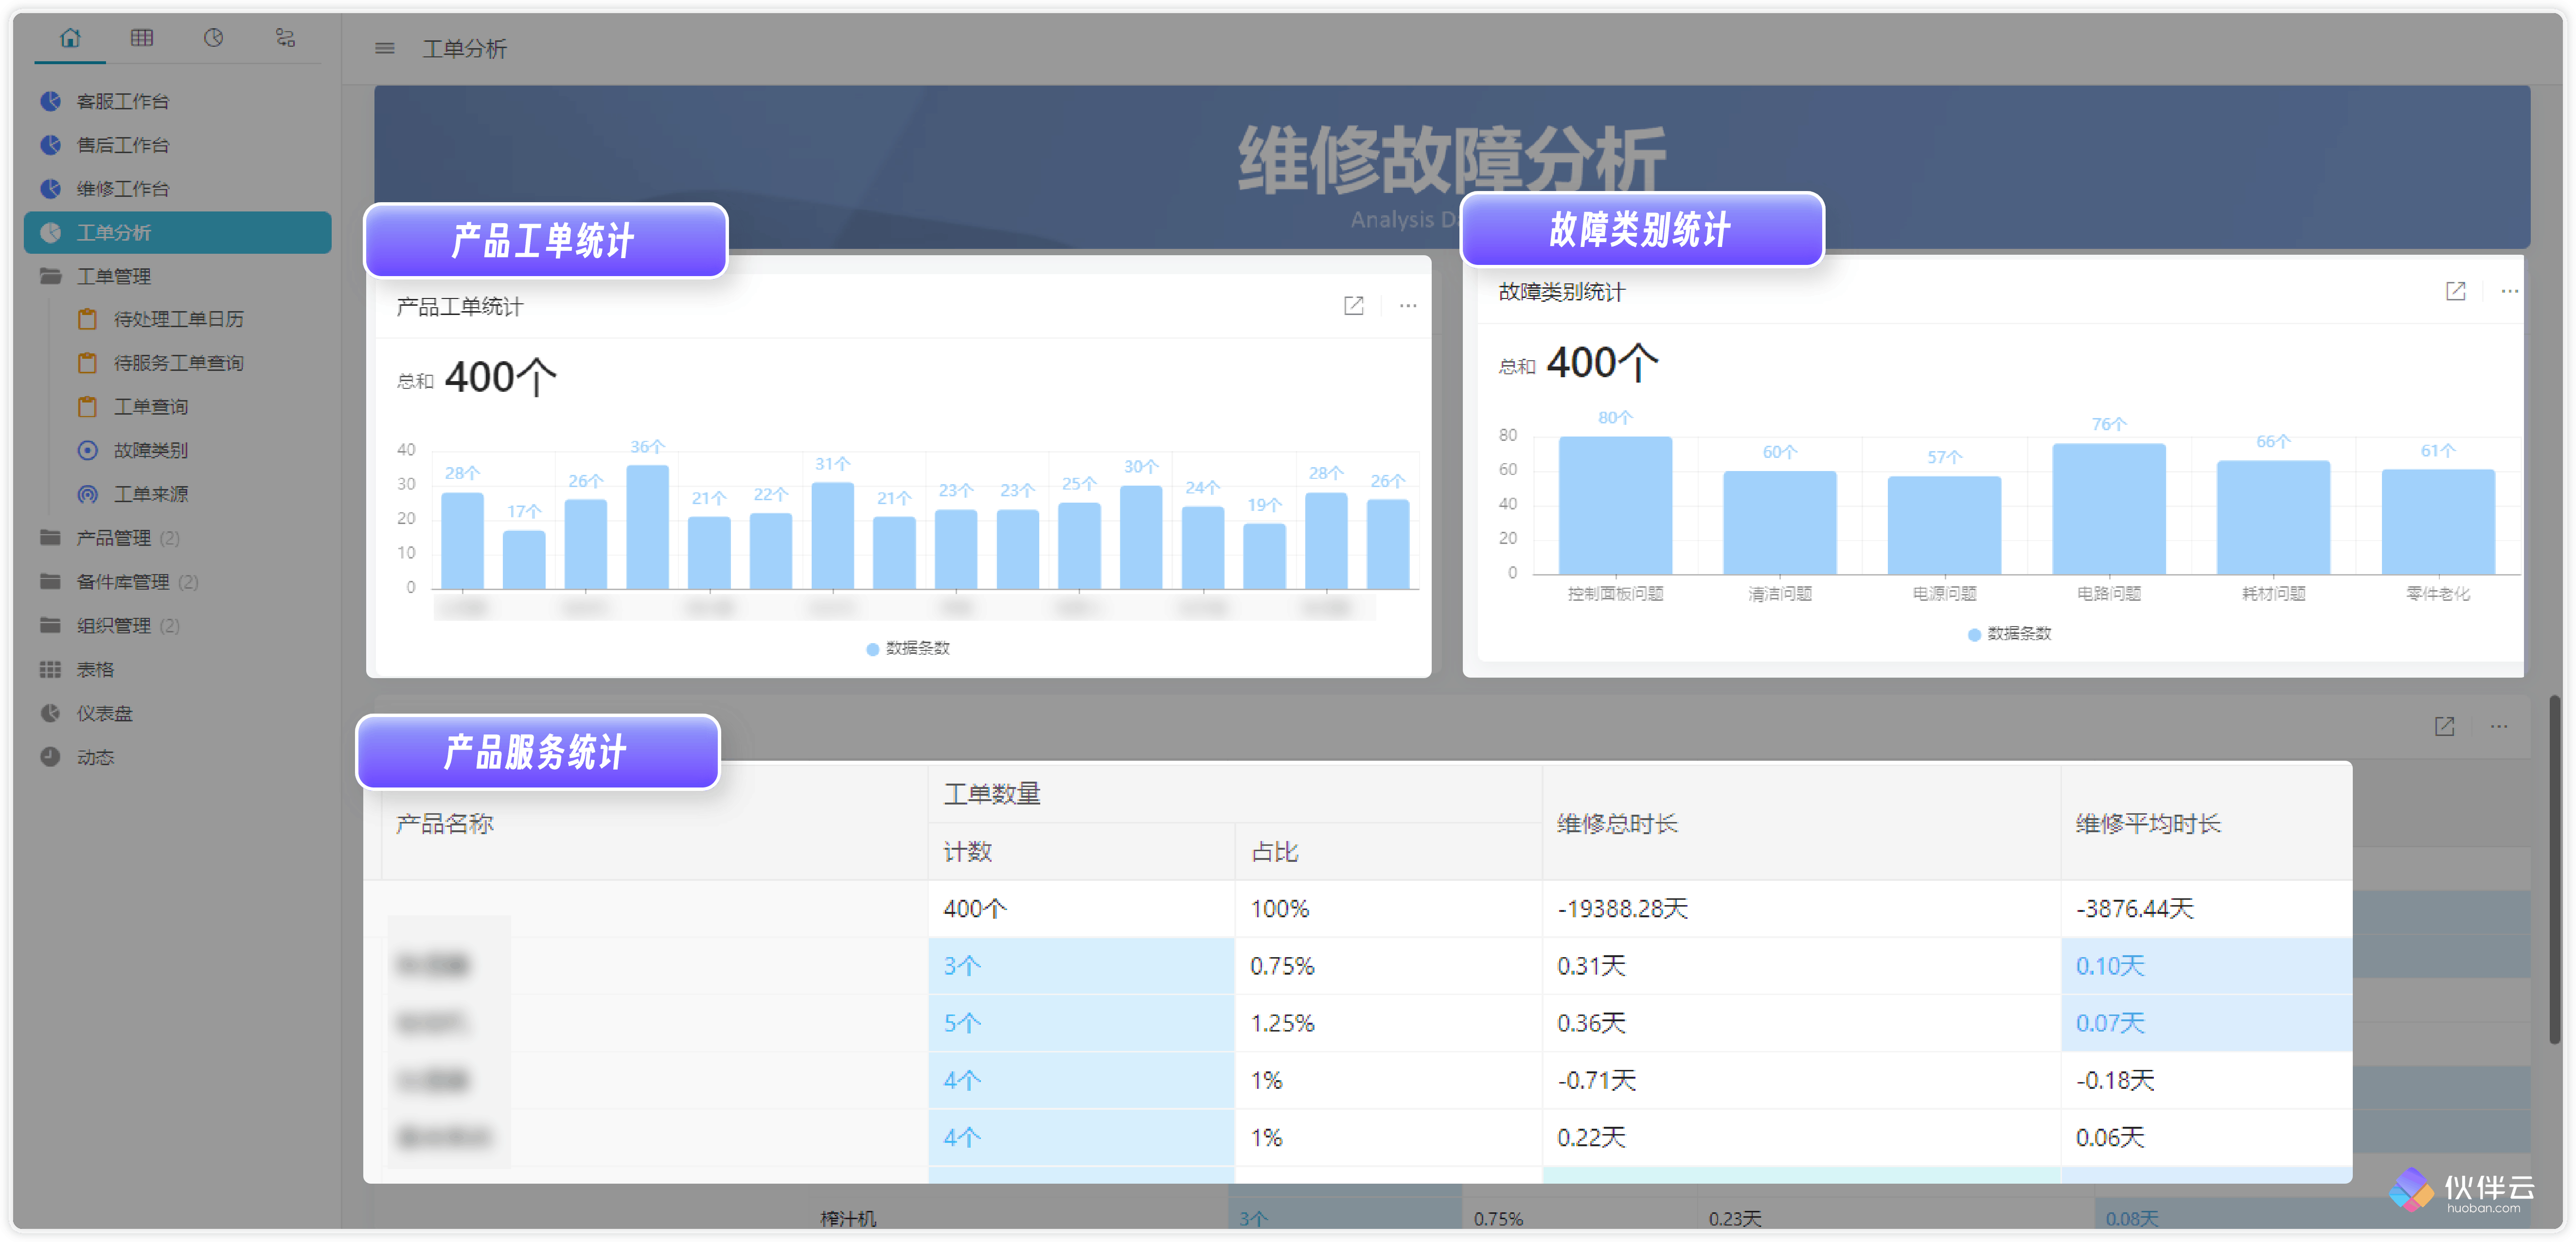
Task: Open 产品服务统计 table in full view
Action: (x=2445, y=726)
